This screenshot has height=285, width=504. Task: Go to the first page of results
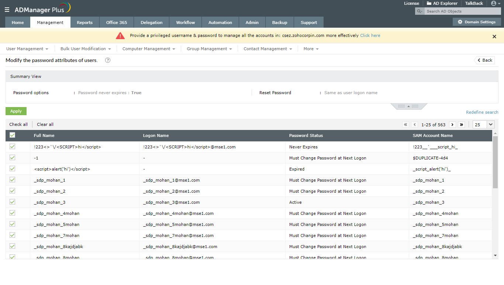[x=406, y=125]
